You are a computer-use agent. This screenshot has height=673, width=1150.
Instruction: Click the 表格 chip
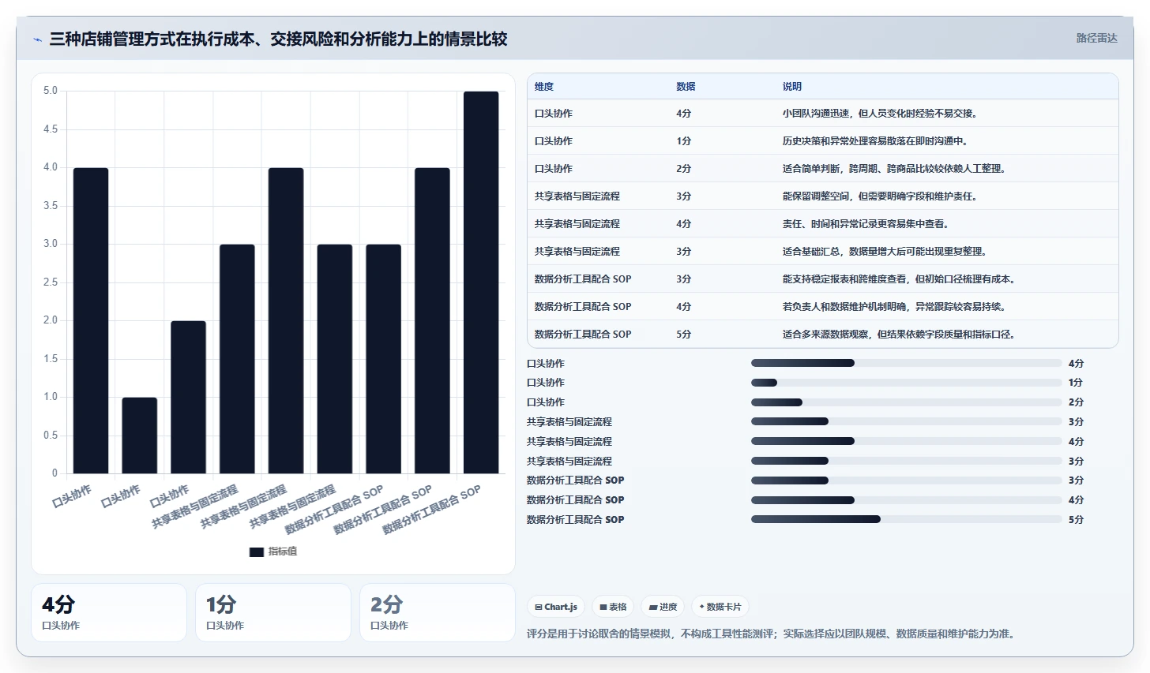tap(613, 607)
